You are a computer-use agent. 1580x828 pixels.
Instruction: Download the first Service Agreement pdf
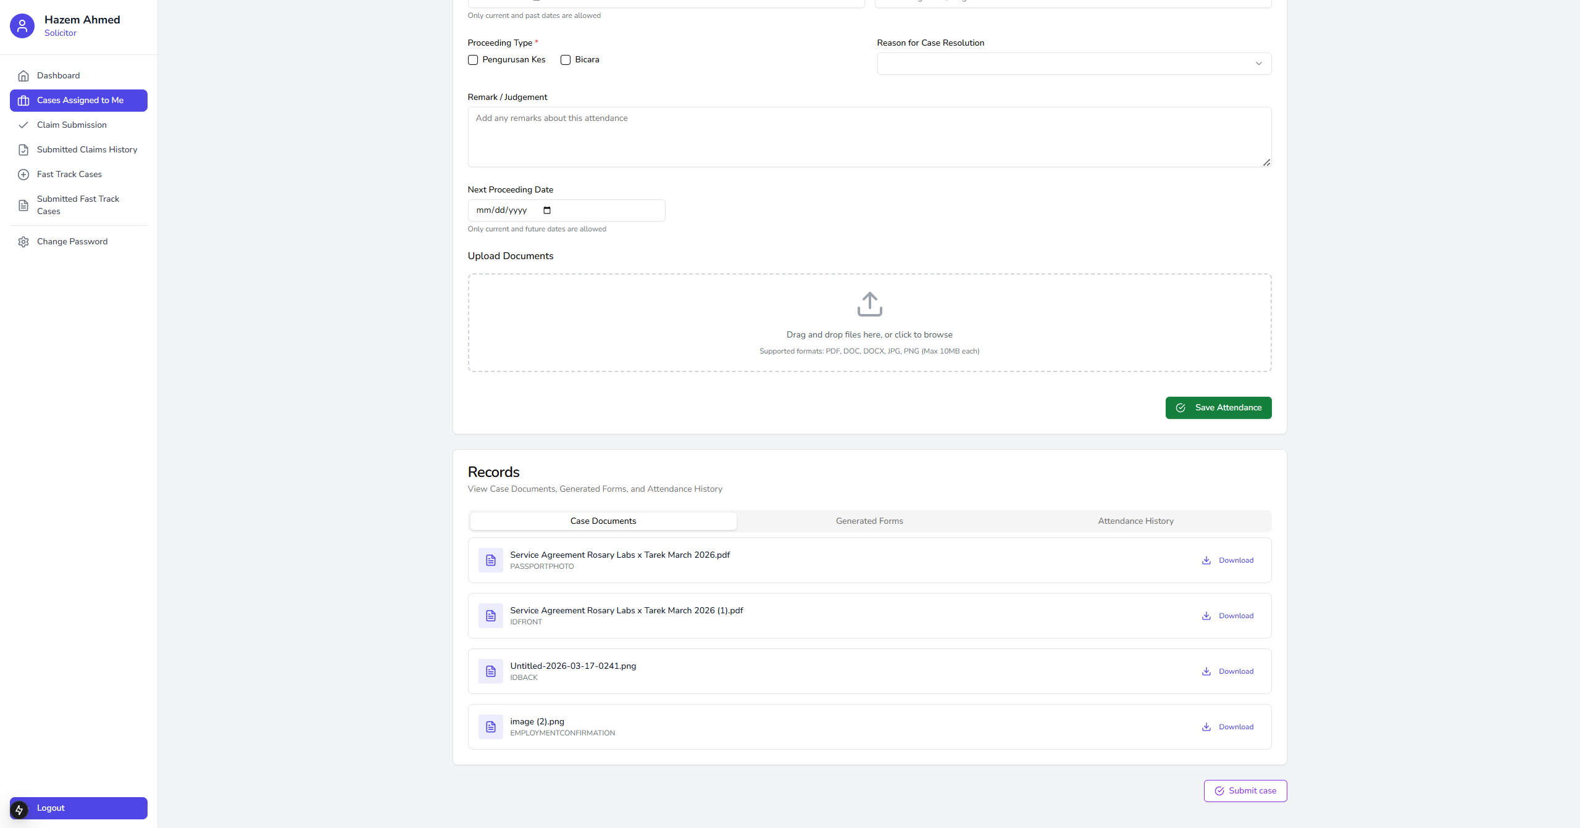(x=1227, y=560)
